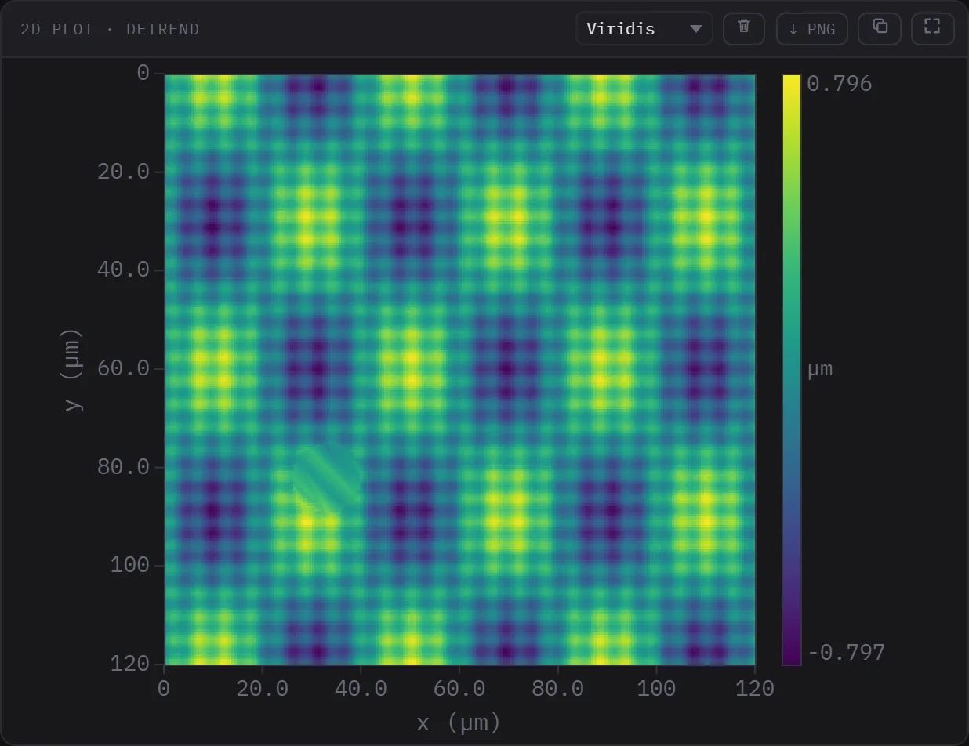
Task: Click the colorbar maximum value 0.796
Action: point(839,84)
